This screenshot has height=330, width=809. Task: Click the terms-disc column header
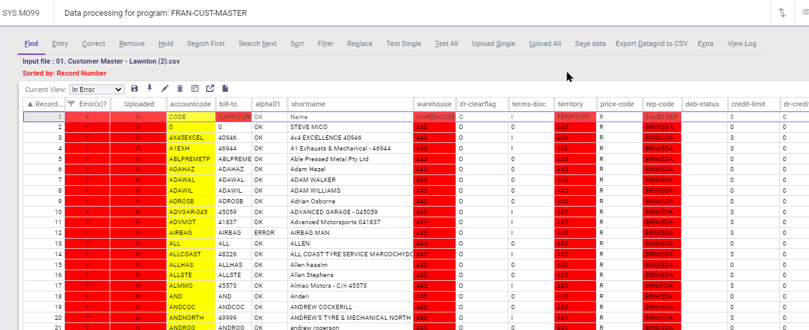click(x=531, y=104)
